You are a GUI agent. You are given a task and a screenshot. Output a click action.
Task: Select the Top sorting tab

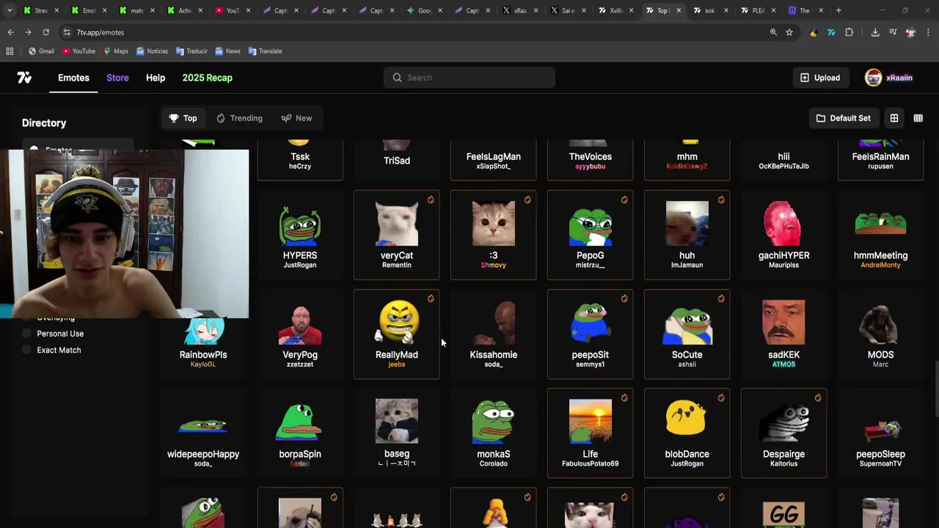tap(183, 118)
